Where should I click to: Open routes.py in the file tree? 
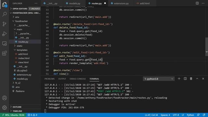point(25,42)
